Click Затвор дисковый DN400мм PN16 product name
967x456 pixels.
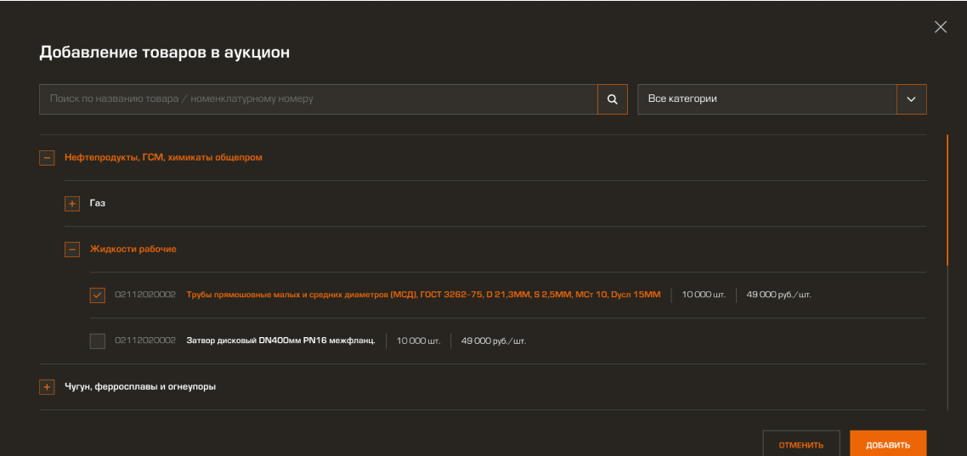[280, 341]
